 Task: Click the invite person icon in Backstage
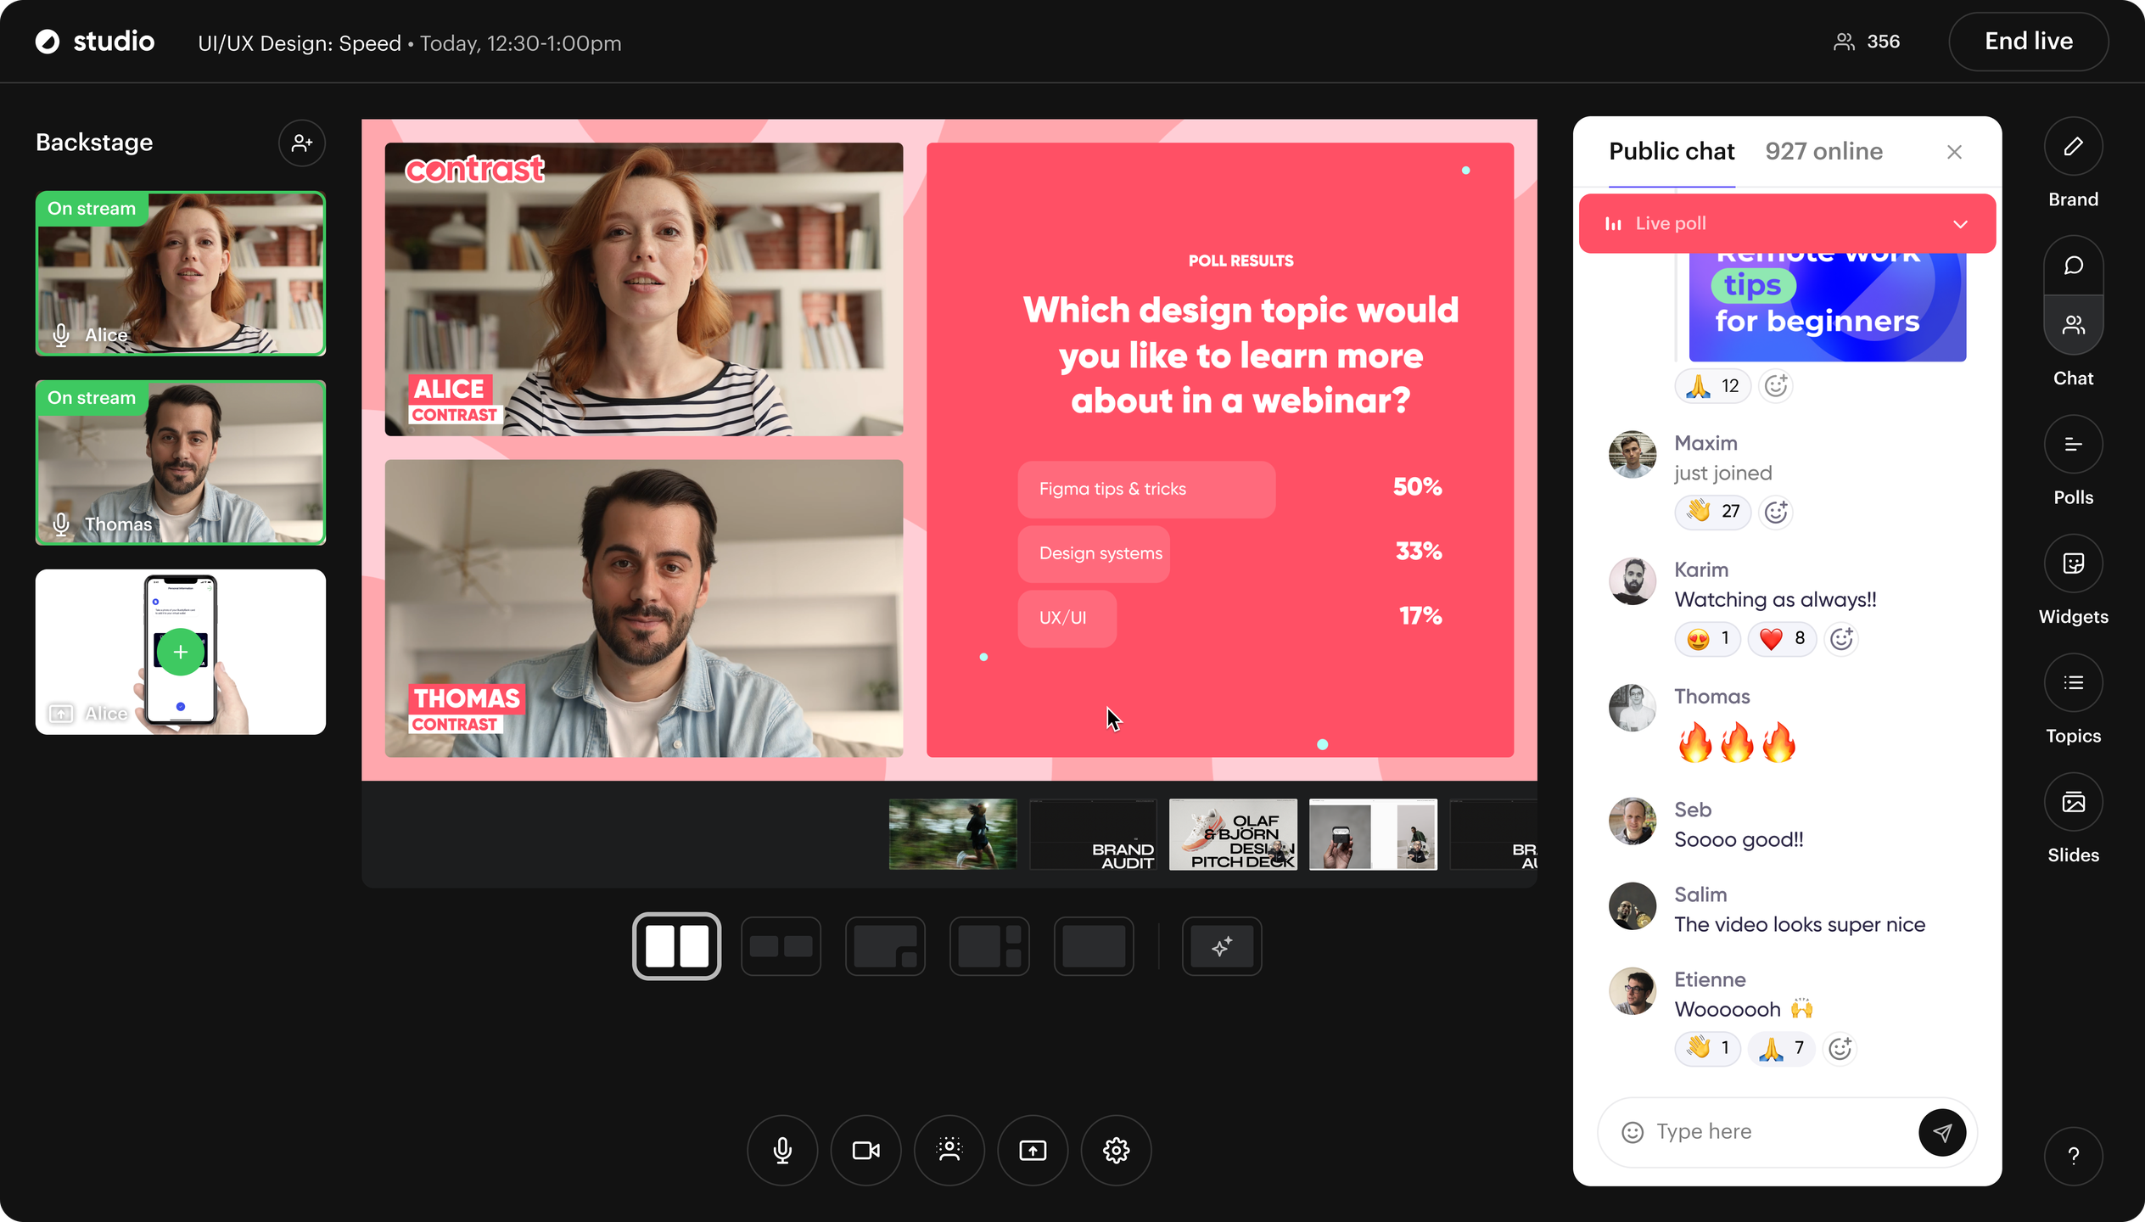click(x=302, y=143)
